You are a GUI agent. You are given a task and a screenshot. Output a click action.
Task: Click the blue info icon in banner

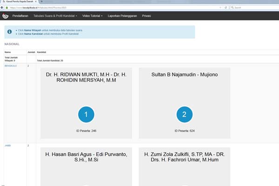[9, 32]
